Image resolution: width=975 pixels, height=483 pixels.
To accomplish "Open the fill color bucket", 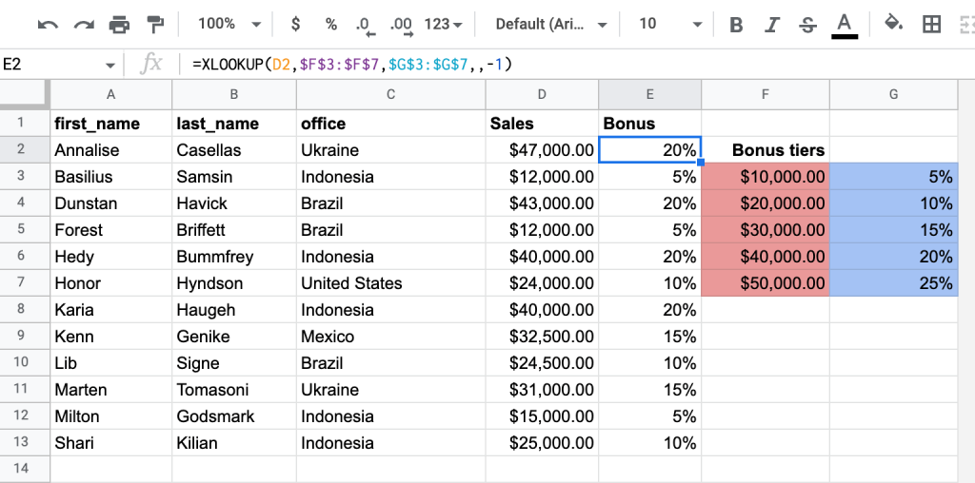I will (x=893, y=24).
